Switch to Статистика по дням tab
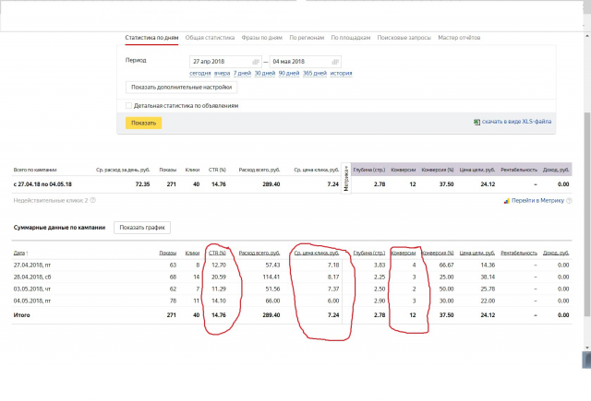The width and height of the screenshot is (591, 401). (151, 38)
